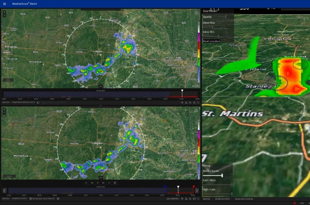Open the hamburger menu beside WeatherScout Watch
This screenshot has height=205, width=310.
point(4,4)
